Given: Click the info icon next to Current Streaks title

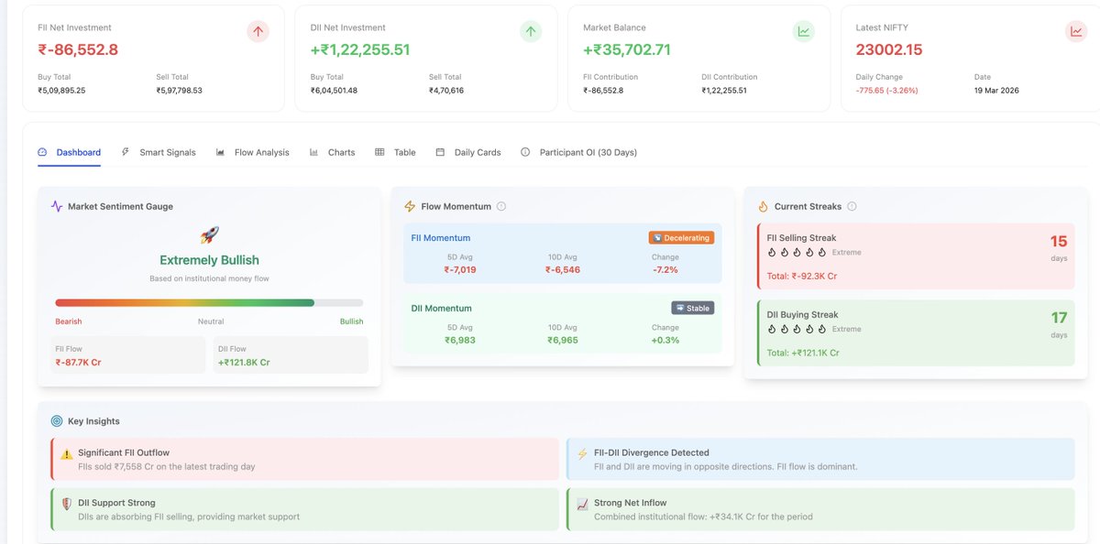Looking at the screenshot, I should [x=852, y=206].
